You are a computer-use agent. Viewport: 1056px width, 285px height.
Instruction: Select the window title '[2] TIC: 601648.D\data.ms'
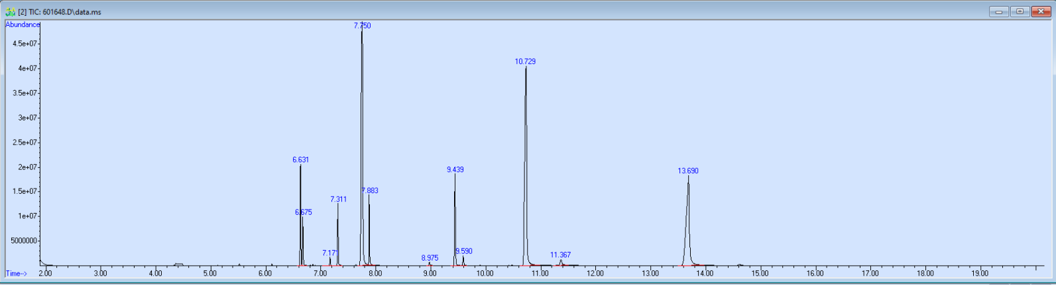(x=60, y=12)
